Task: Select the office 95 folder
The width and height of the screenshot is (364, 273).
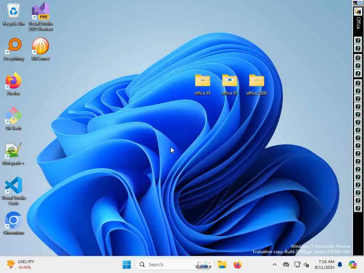Action: 202,85
